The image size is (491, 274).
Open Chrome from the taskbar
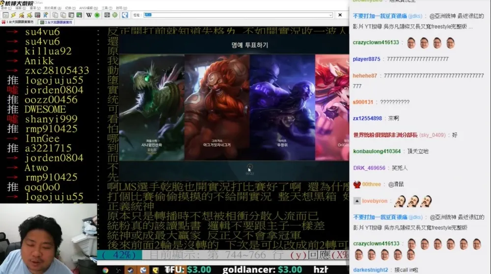(106, 270)
